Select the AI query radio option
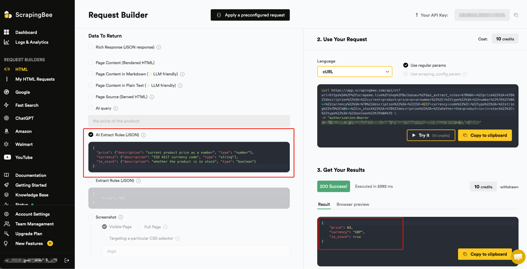The image size is (527, 269). pos(91,108)
